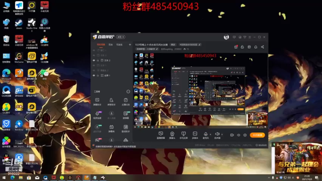Click the orange live stream button
Screen dimensions: 322x181
click(257, 135)
